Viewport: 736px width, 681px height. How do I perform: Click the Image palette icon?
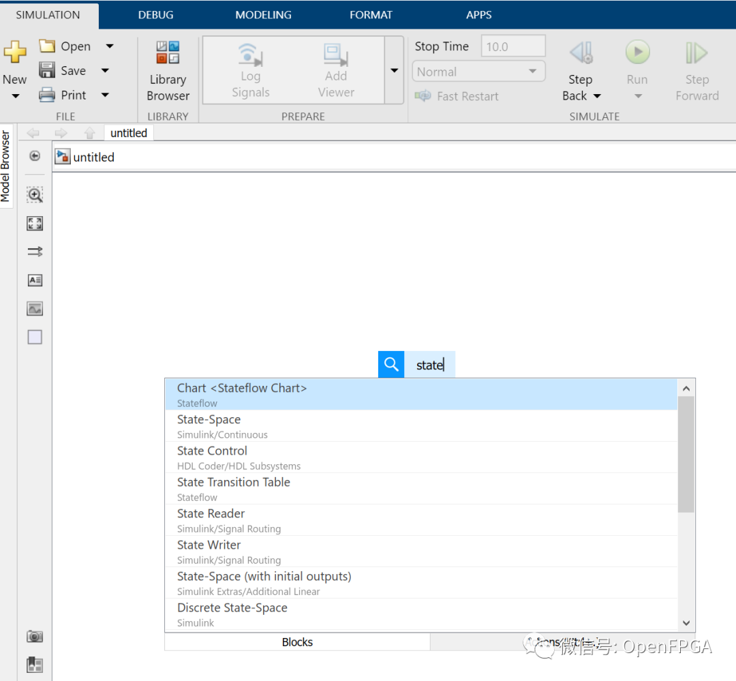click(35, 309)
